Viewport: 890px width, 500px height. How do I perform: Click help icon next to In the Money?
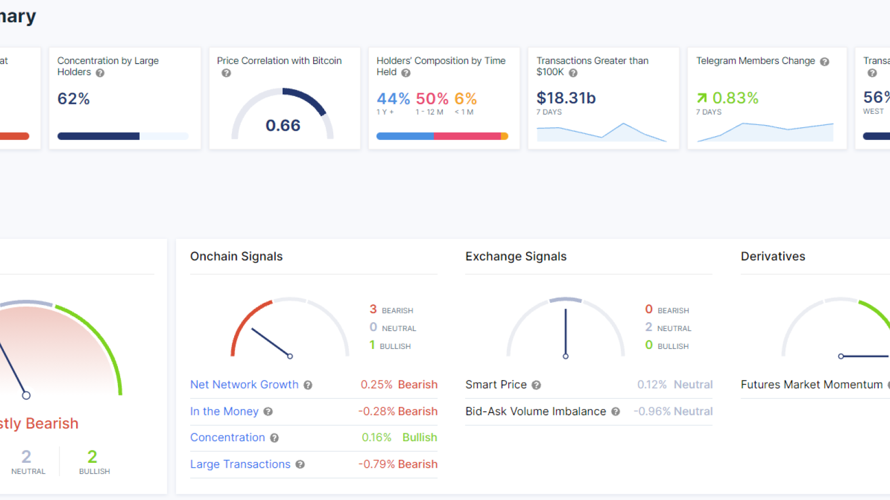[x=268, y=412]
